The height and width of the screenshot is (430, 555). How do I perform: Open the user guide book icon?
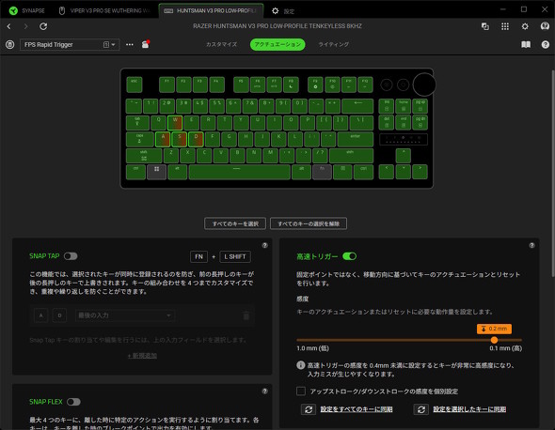click(x=526, y=44)
